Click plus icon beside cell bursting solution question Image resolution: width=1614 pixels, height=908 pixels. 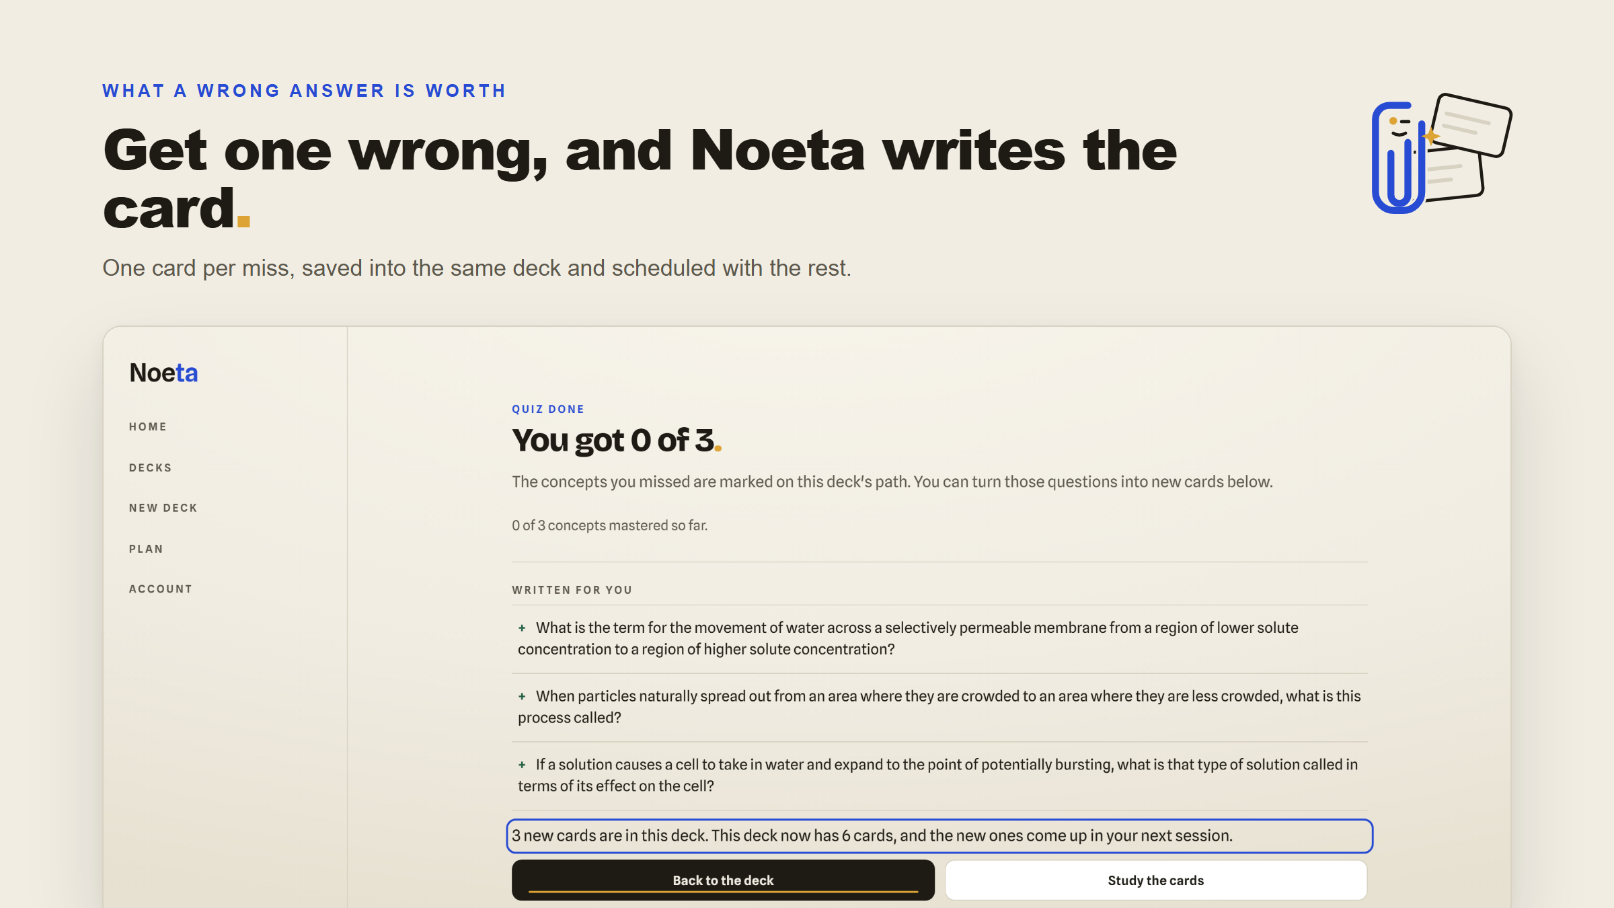pyautogui.click(x=522, y=765)
